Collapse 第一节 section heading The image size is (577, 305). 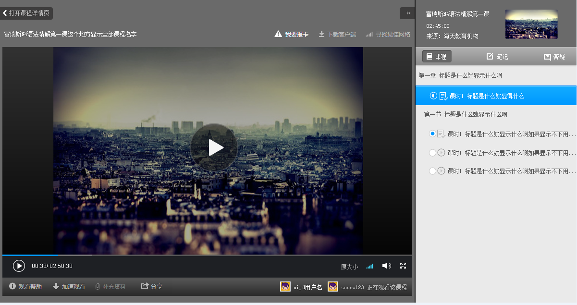[x=465, y=114]
